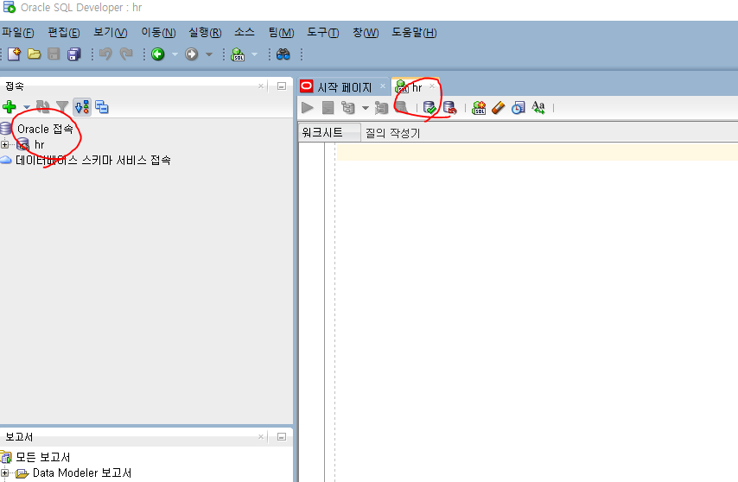
Task: Click Unshared SQL Worksheet icon
Action: [479, 108]
